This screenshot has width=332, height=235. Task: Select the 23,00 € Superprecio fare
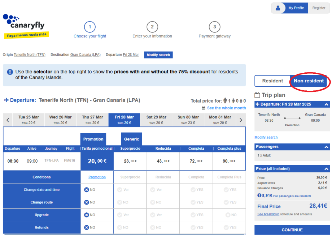click(x=130, y=161)
